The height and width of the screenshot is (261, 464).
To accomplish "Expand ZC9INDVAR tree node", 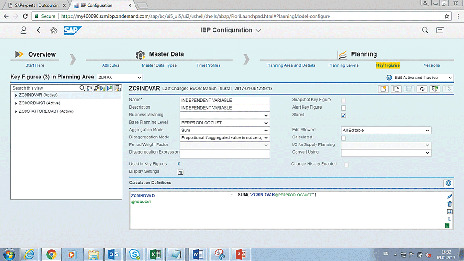I will 16,95.
